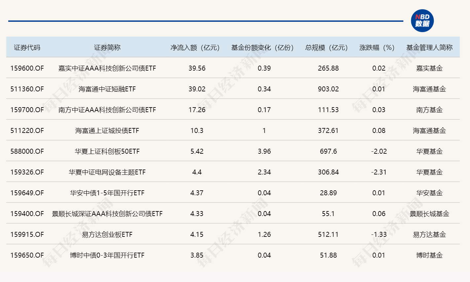Click security code 159600.OF

point(27,68)
